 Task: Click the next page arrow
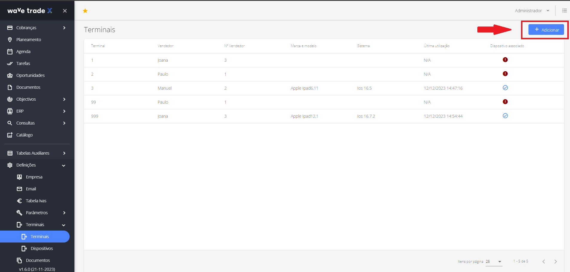tap(555, 262)
